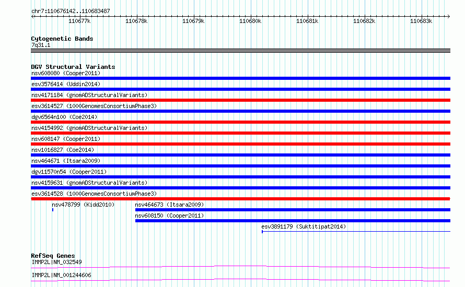Select the red bar under nsv4154992
Image resolution: width=465 pixels, height=287 pixels.
pos(240,133)
